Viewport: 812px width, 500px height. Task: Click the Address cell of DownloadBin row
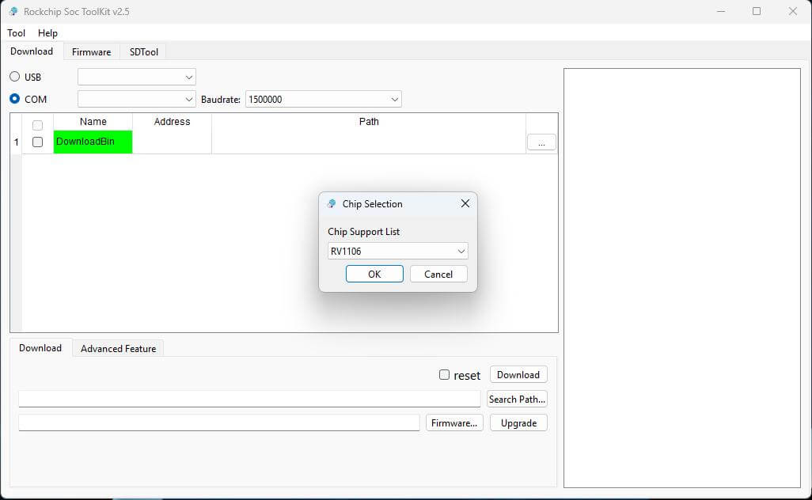[x=172, y=142]
